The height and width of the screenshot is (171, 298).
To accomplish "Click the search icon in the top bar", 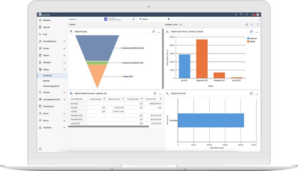I will [236, 15].
